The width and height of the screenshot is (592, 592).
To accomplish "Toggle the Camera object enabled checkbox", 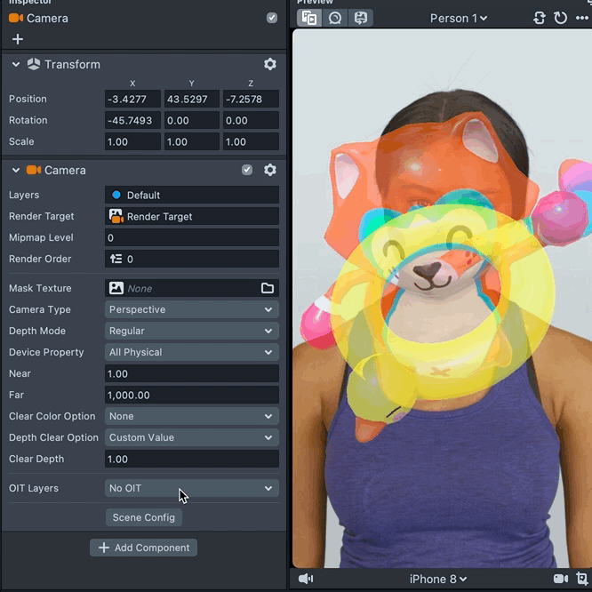I will coord(272,18).
